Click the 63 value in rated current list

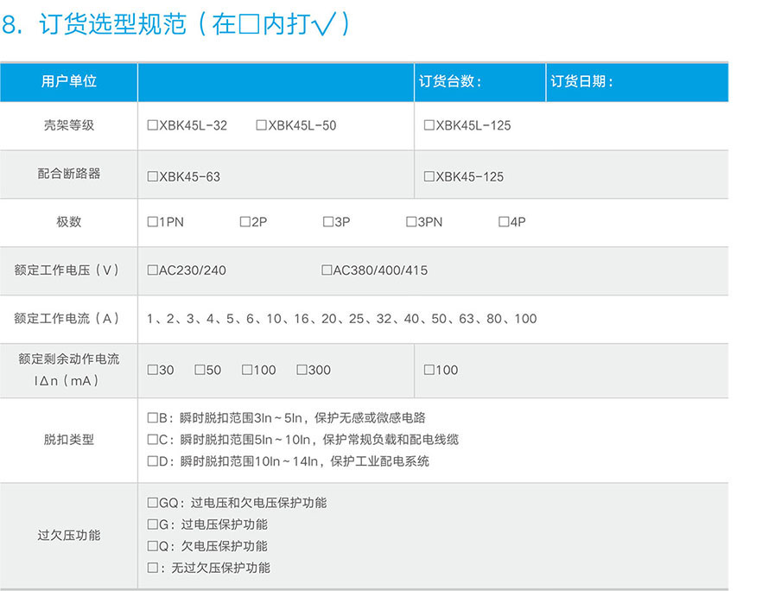tap(467, 319)
